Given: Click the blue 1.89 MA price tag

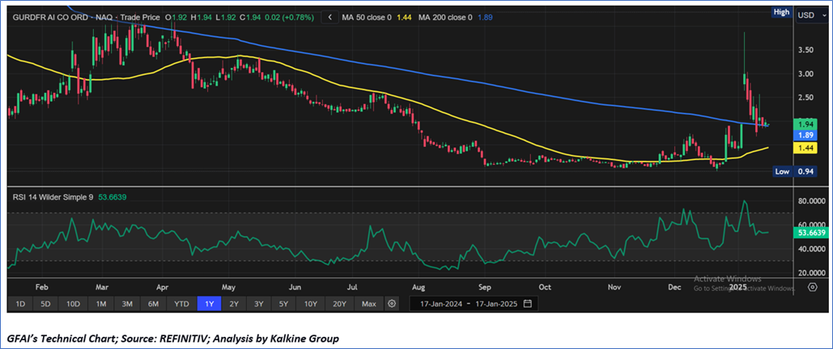Looking at the screenshot, I should point(782,136).
